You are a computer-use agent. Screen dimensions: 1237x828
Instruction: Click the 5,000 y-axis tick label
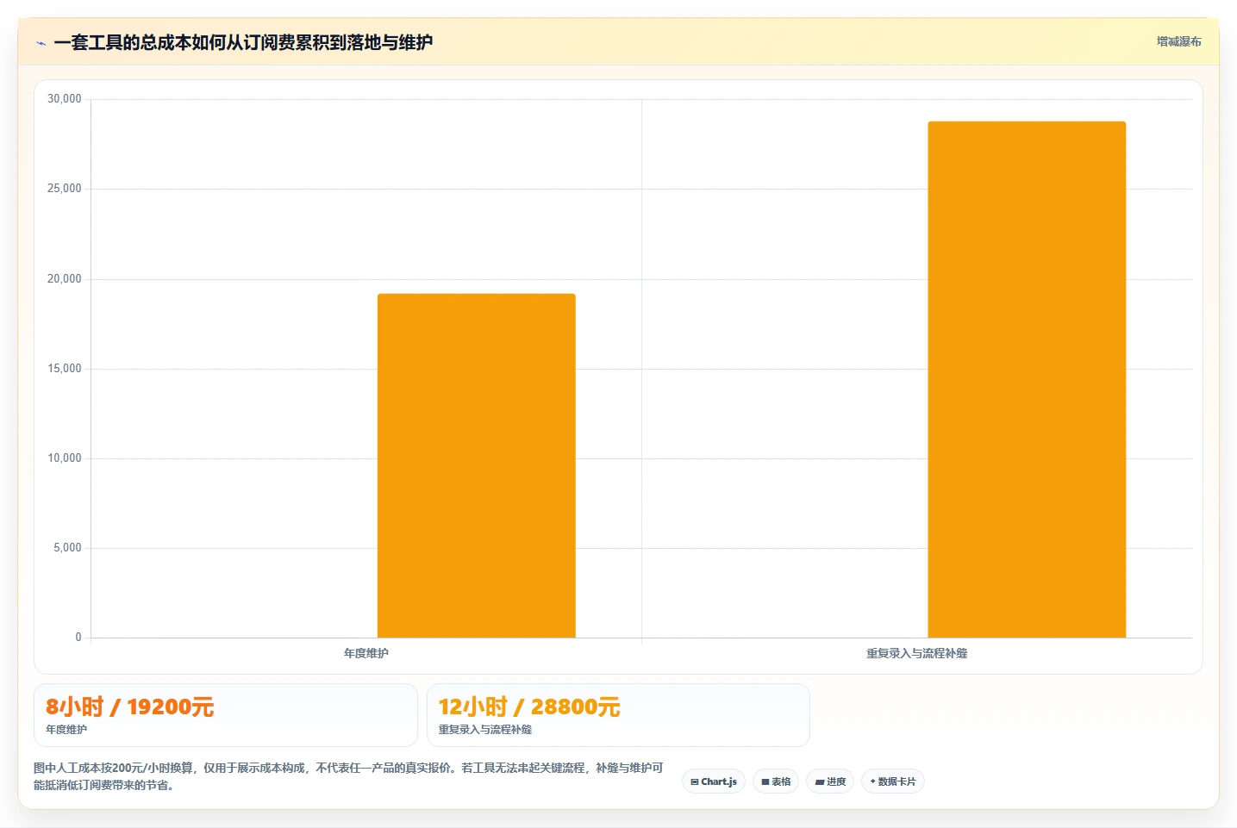click(67, 548)
